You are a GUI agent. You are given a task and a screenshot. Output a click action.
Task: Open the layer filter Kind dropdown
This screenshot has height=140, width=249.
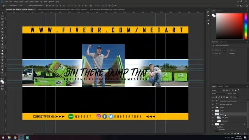(217, 90)
